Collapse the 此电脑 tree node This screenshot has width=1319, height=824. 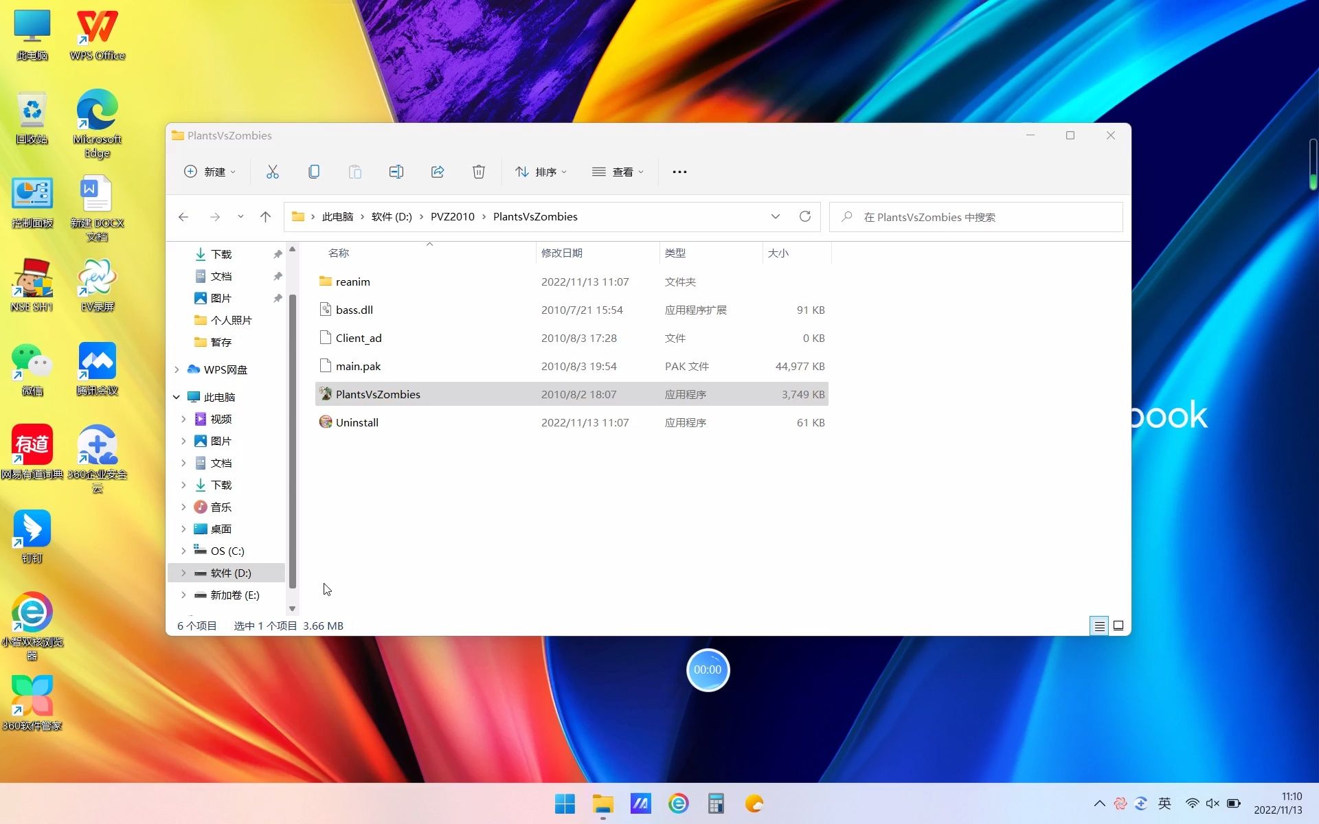click(x=177, y=397)
